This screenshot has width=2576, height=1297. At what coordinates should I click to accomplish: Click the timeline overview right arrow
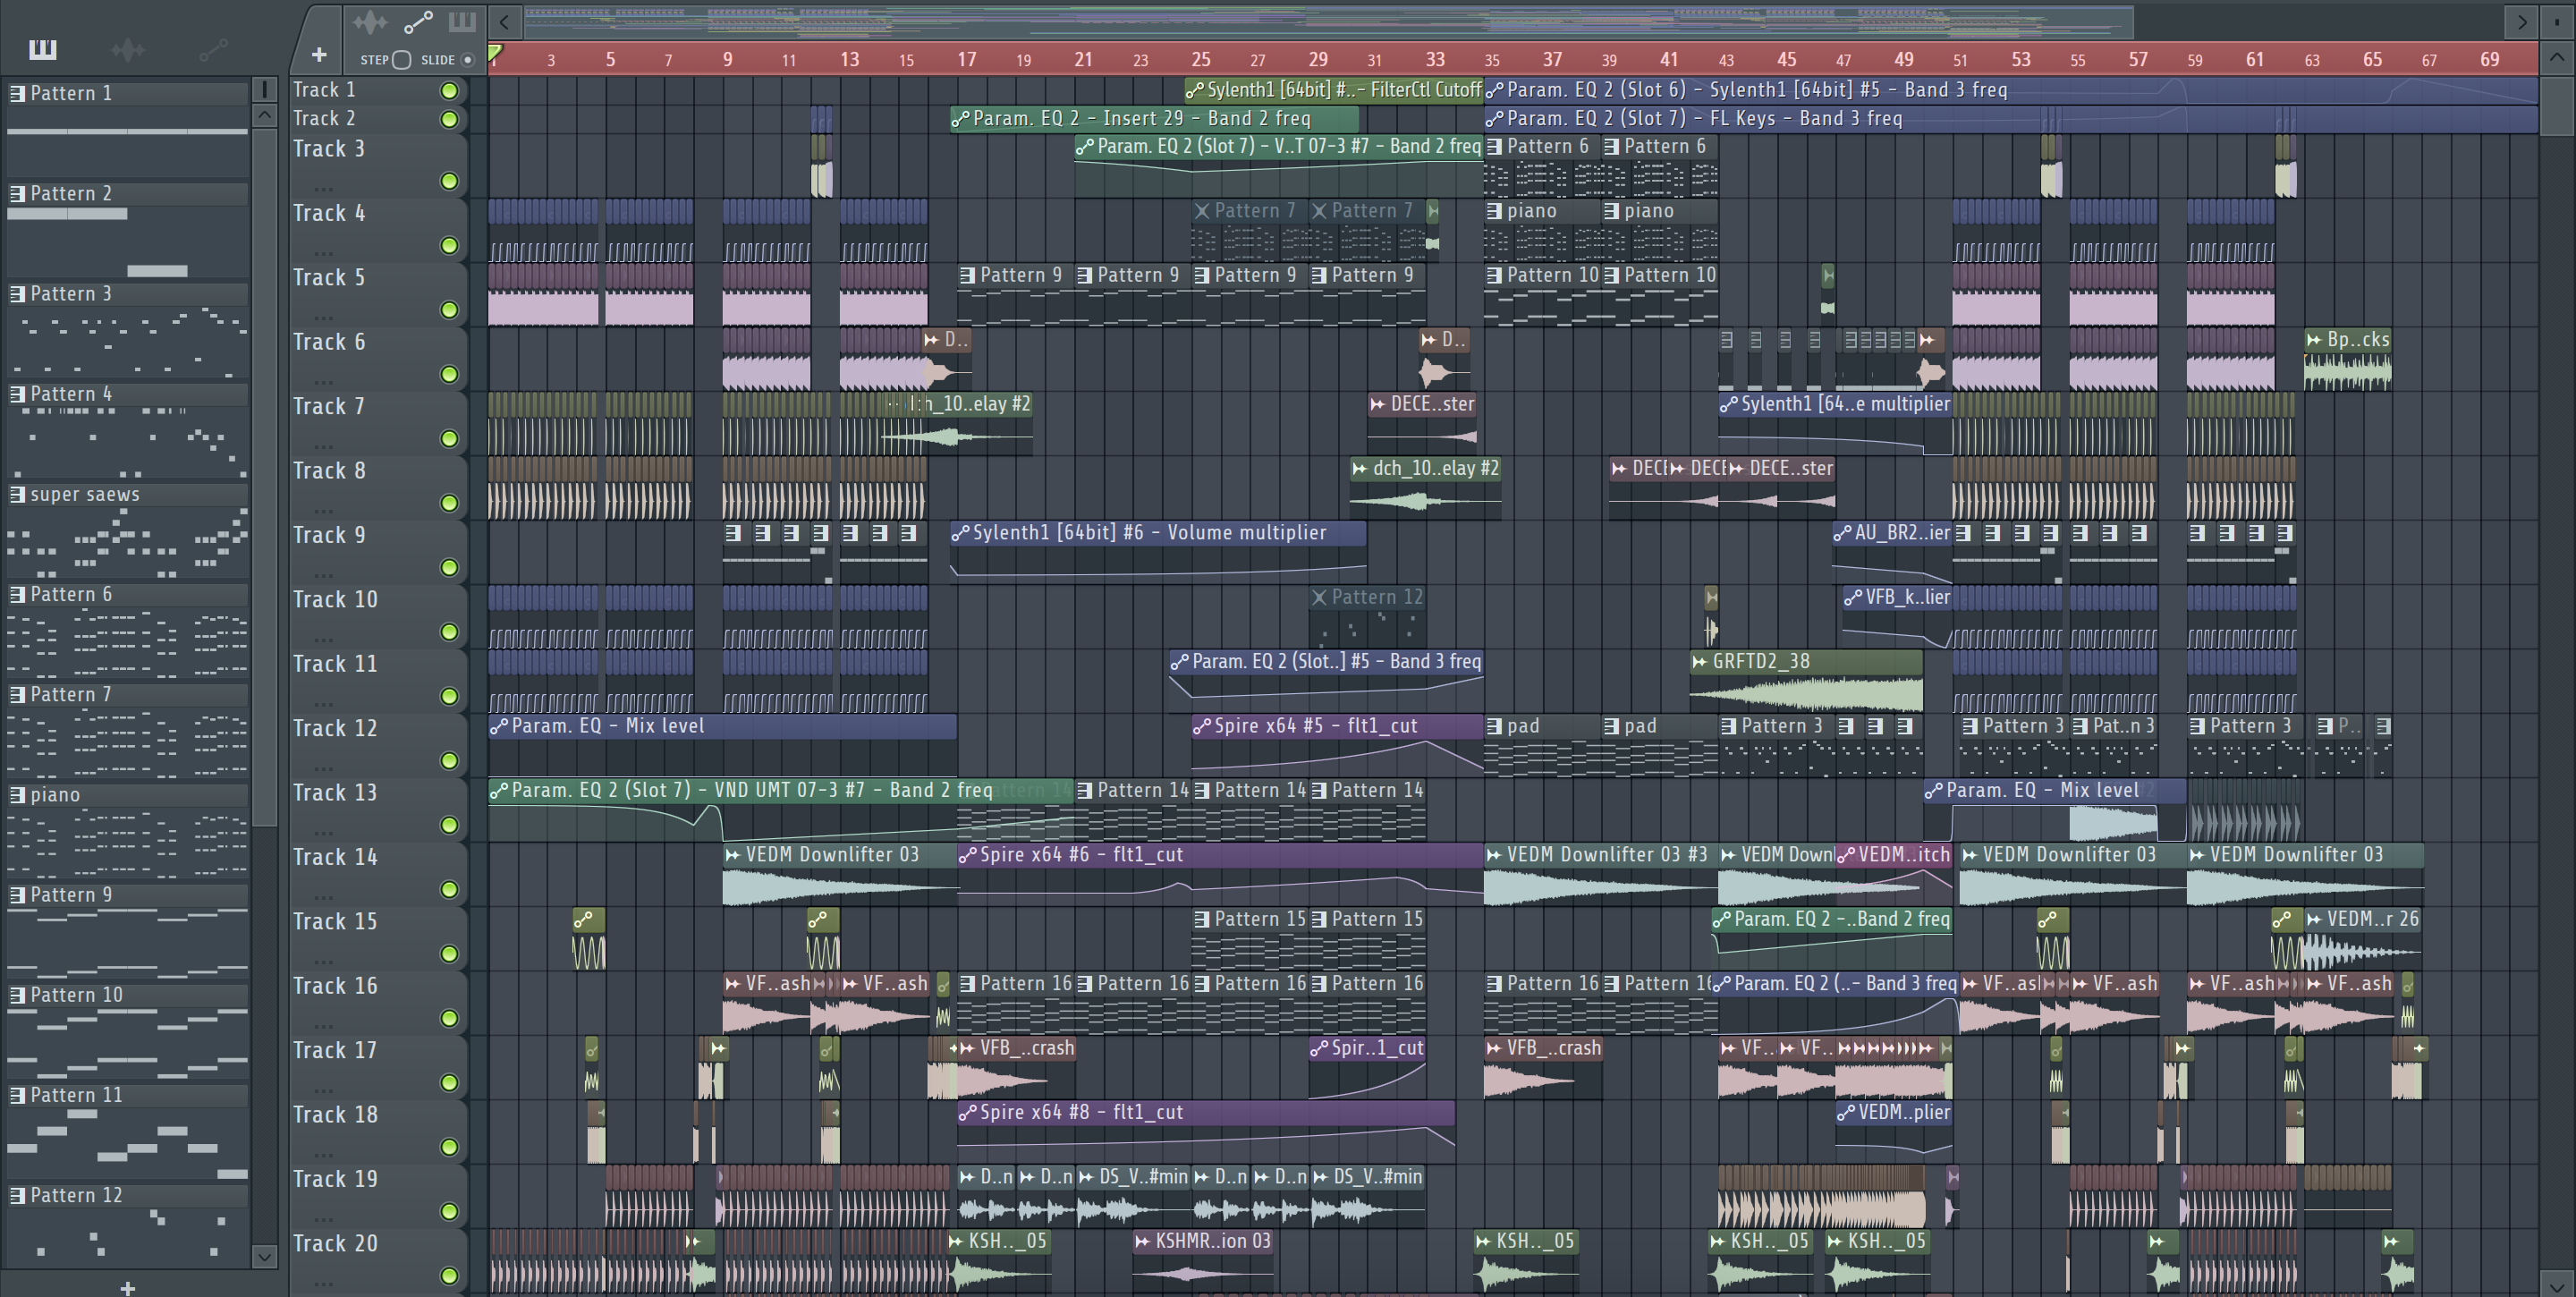point(2521,21)
